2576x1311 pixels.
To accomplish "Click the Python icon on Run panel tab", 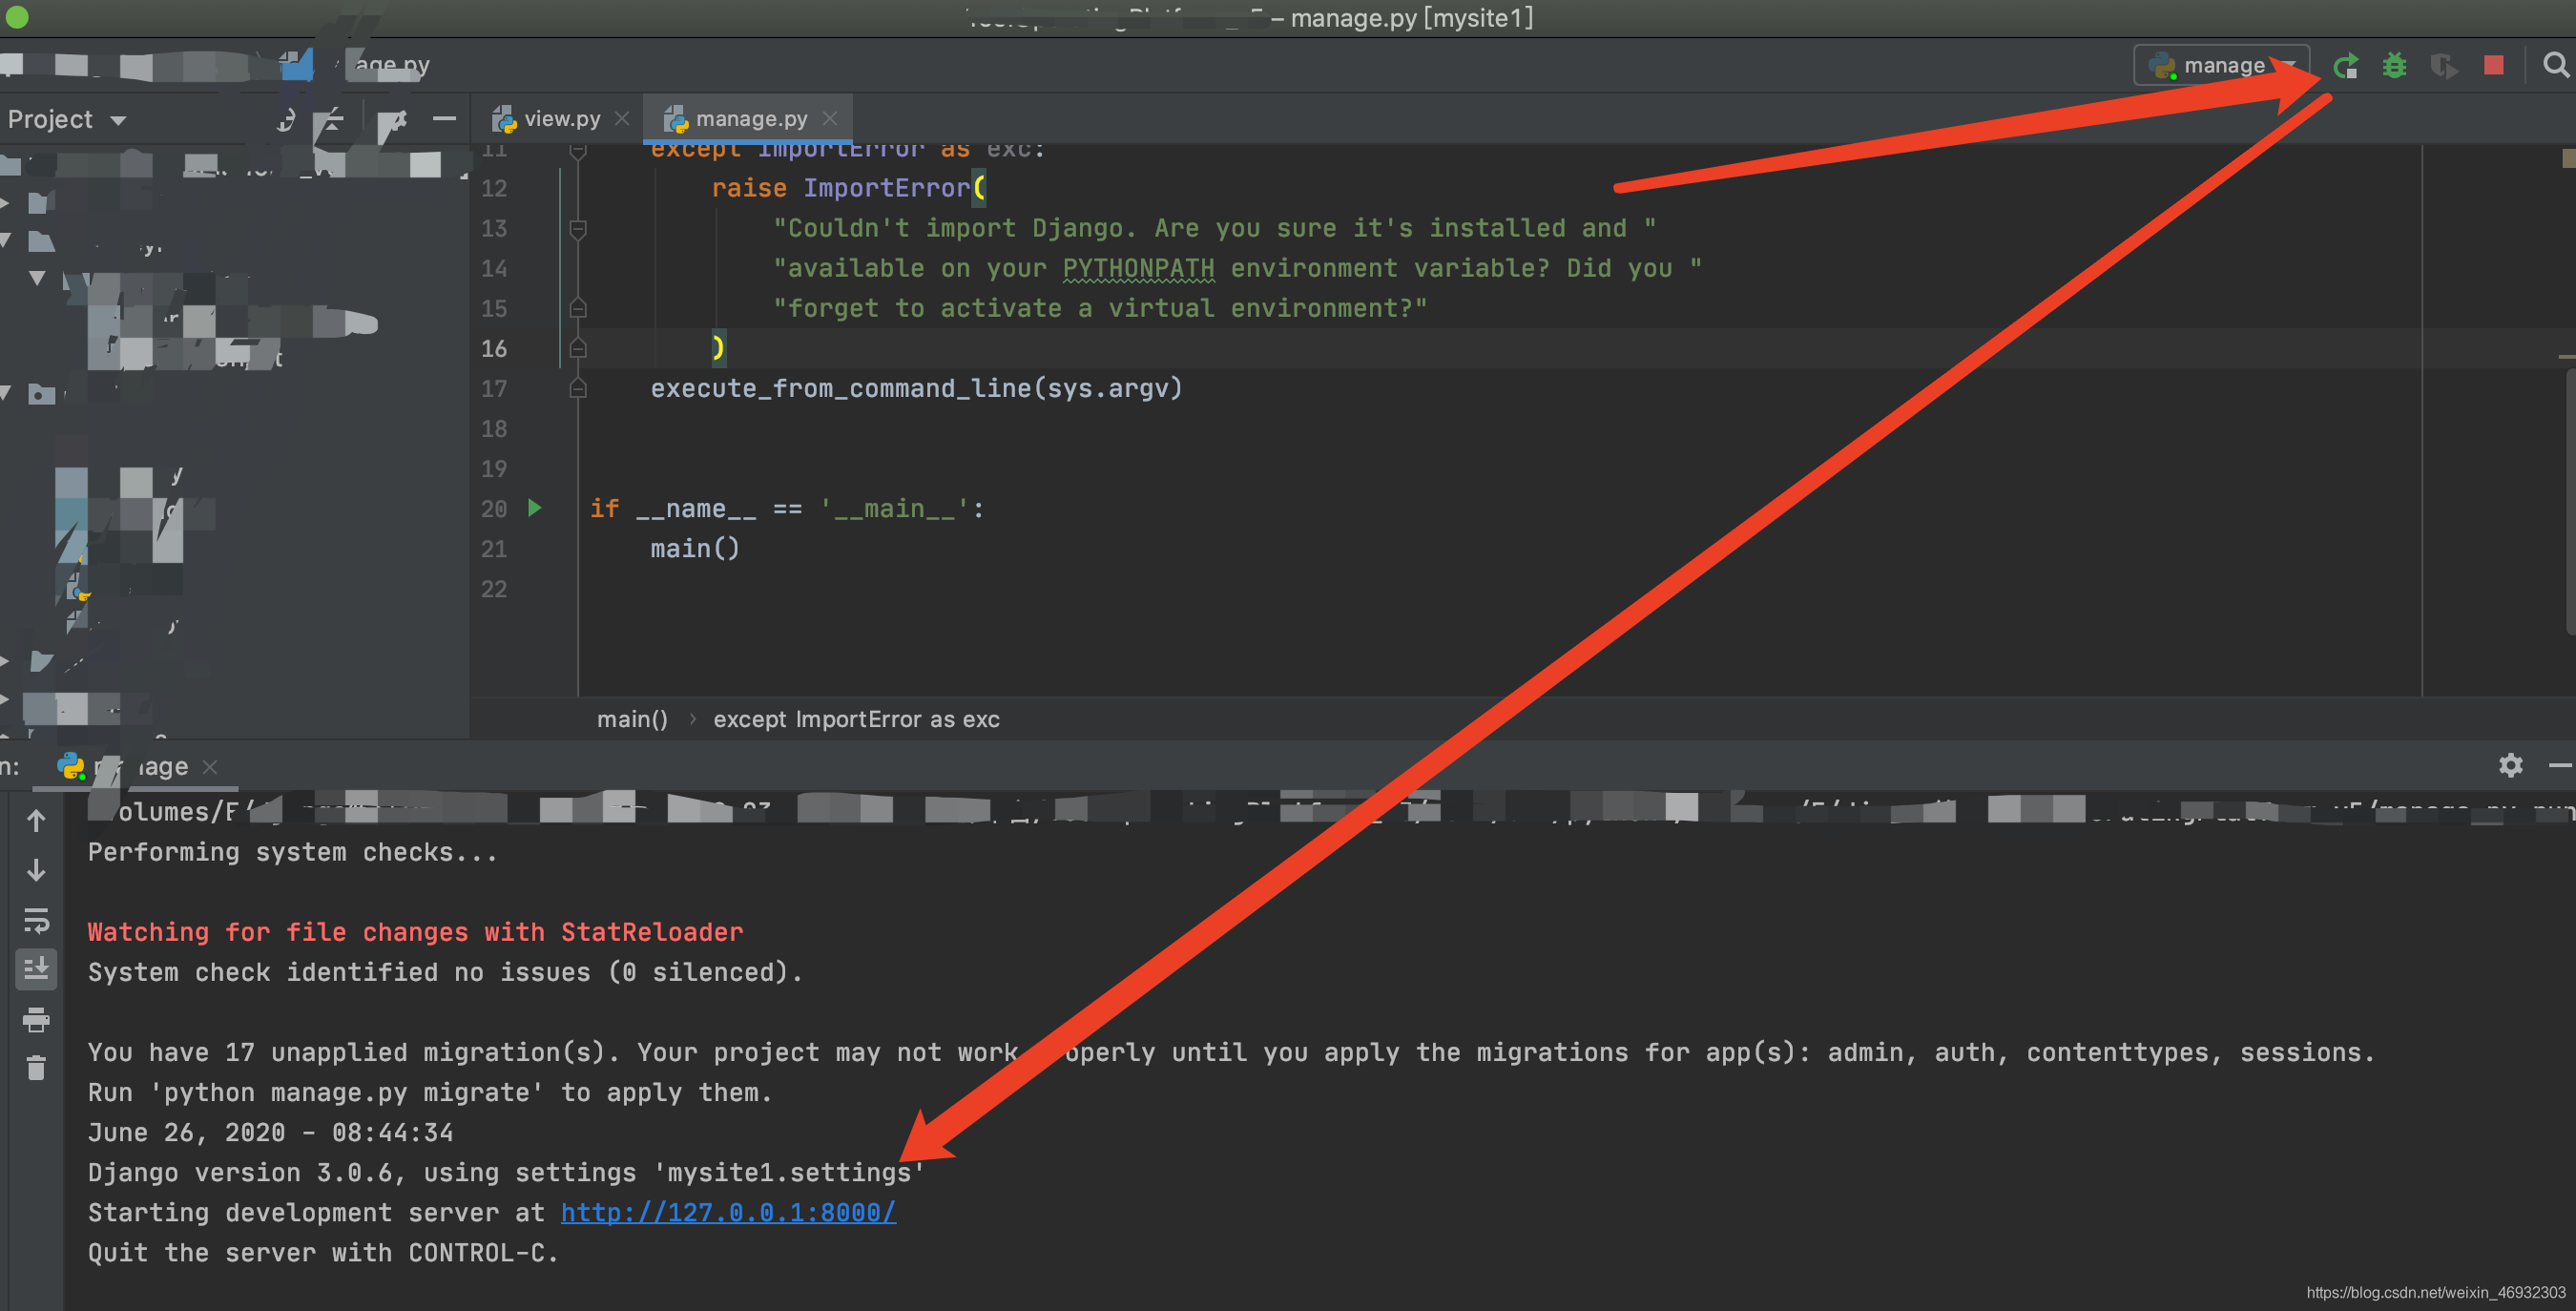I will coord(71,767).
